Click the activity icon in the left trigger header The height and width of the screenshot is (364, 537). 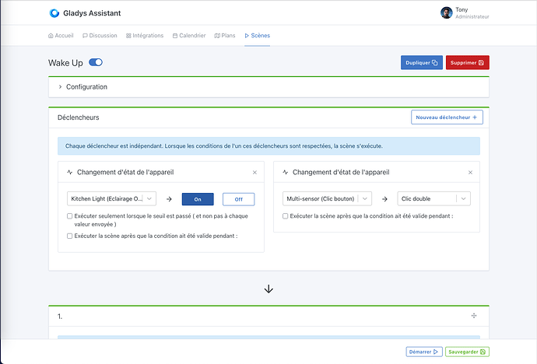[x=69, y=172]
